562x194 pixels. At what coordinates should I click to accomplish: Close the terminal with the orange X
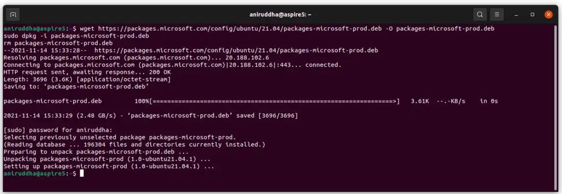coord(548,15)
